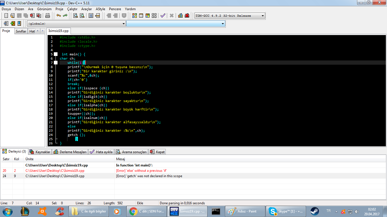Viewport: 387px width, 217px height.
Task: Click Delete Profiling Information icon
Action: [187, 16]
